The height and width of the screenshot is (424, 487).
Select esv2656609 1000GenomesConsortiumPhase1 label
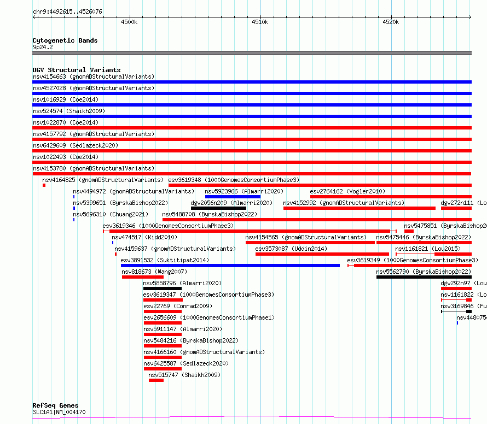tap(209, 317)
